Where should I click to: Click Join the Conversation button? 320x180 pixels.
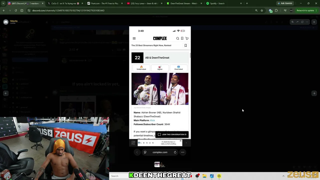tap(172, 134)
